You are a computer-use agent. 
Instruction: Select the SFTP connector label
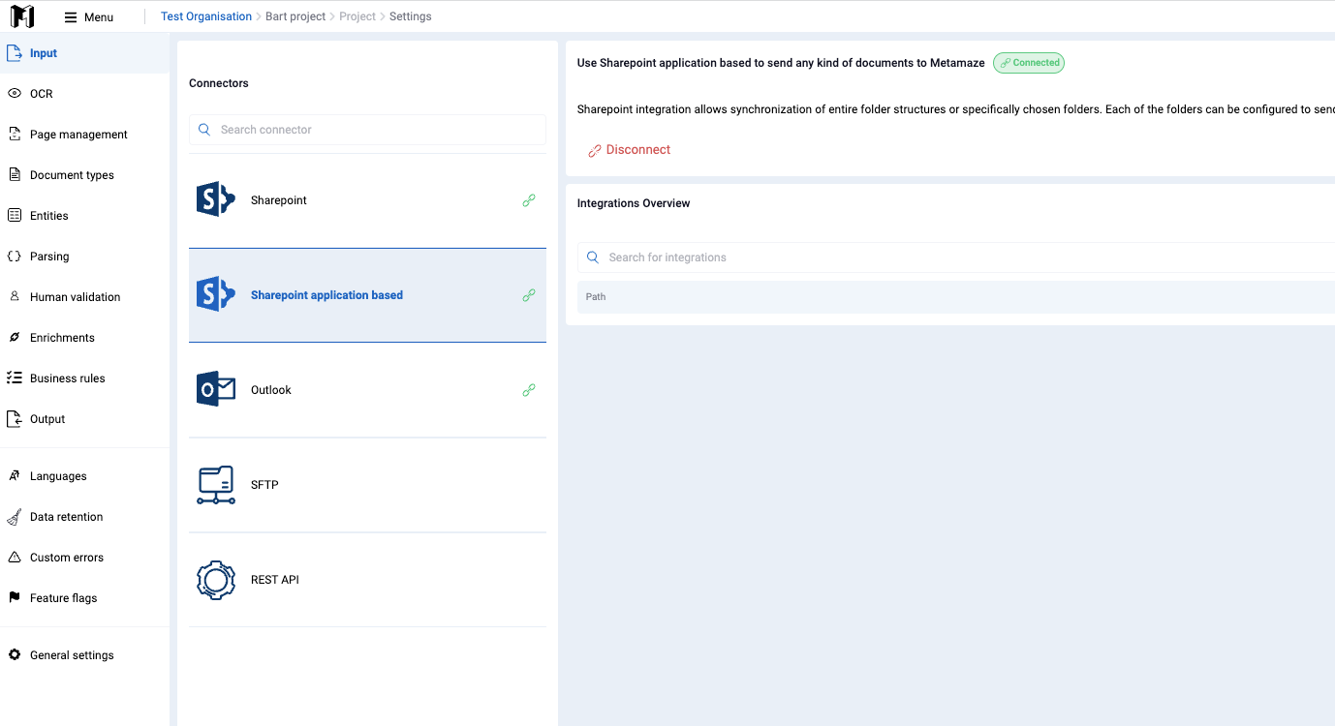coord(264,485)
